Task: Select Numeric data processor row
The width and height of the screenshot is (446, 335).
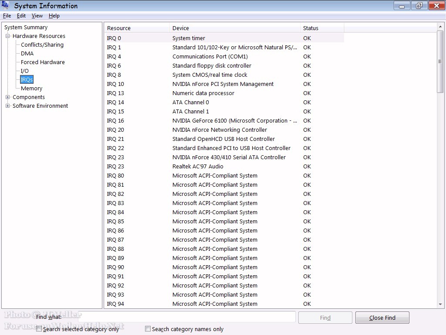Action: (224, 93)
